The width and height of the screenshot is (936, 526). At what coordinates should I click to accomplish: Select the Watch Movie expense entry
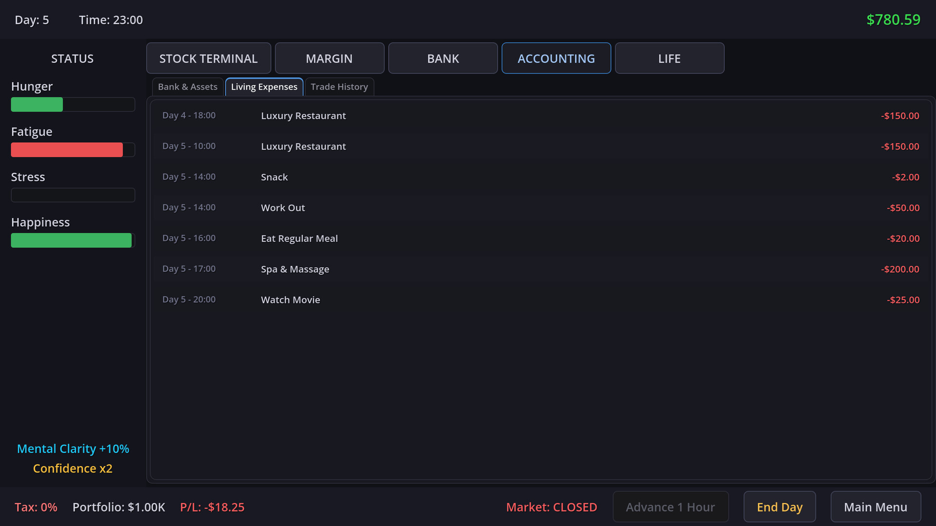pyautogui.click(x=540, y=300)
